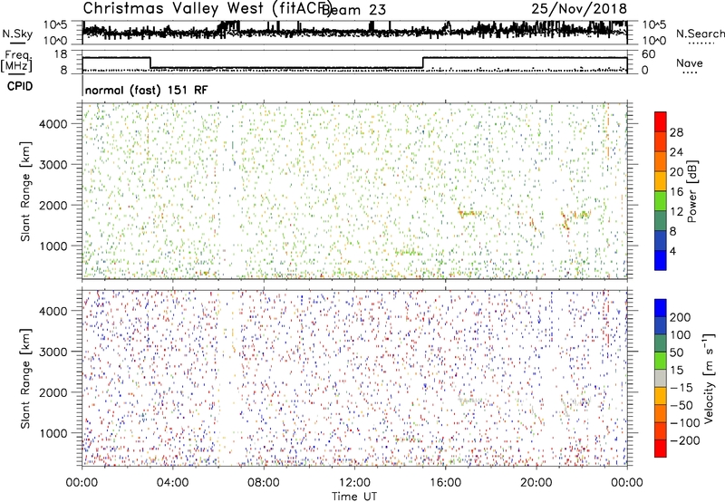This screenshot has height=502, width=725.
Task: Click the 'normal (fast) 151 RF' text
Action: pyautogui.click(x=147, y=90)
